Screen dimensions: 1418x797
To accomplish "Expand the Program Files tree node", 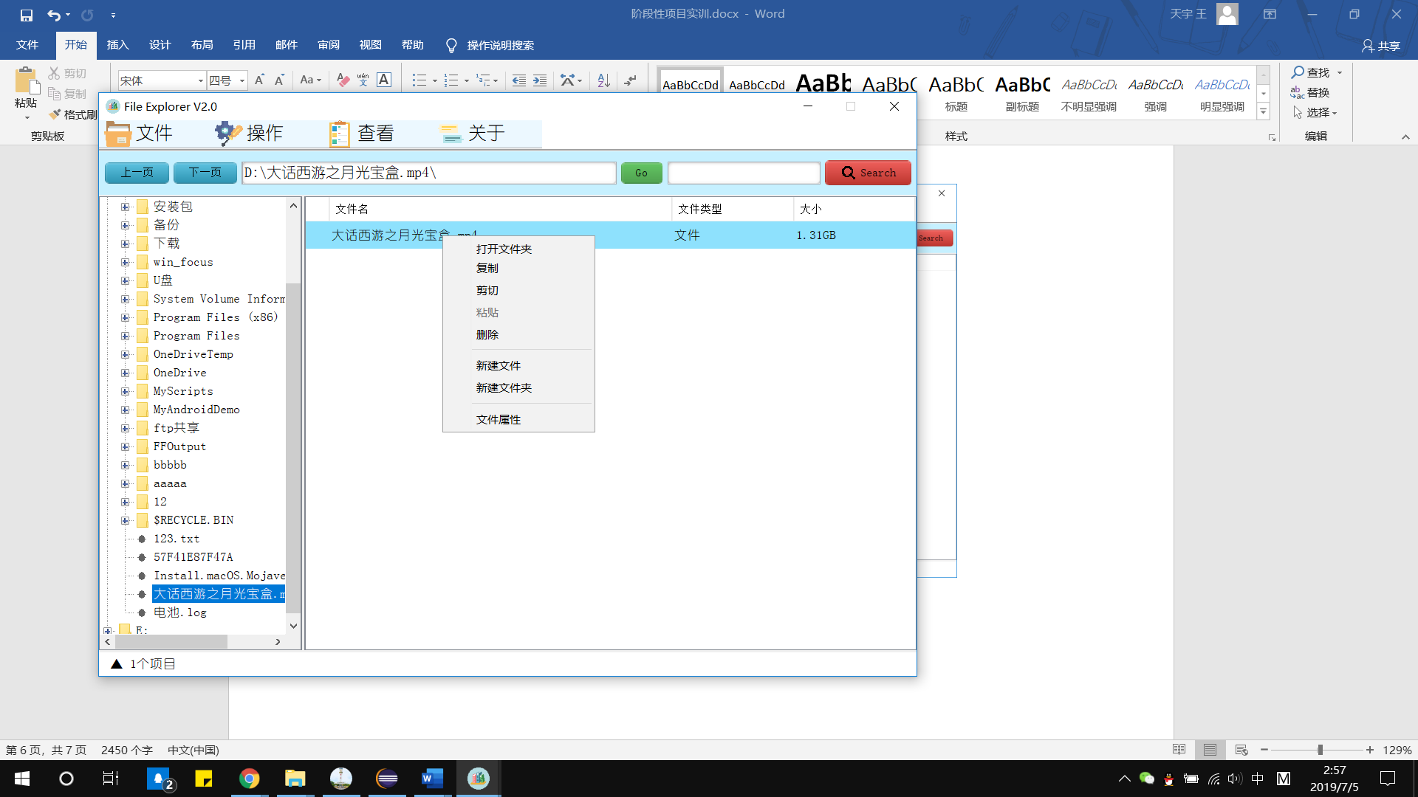I will (126, 336).
